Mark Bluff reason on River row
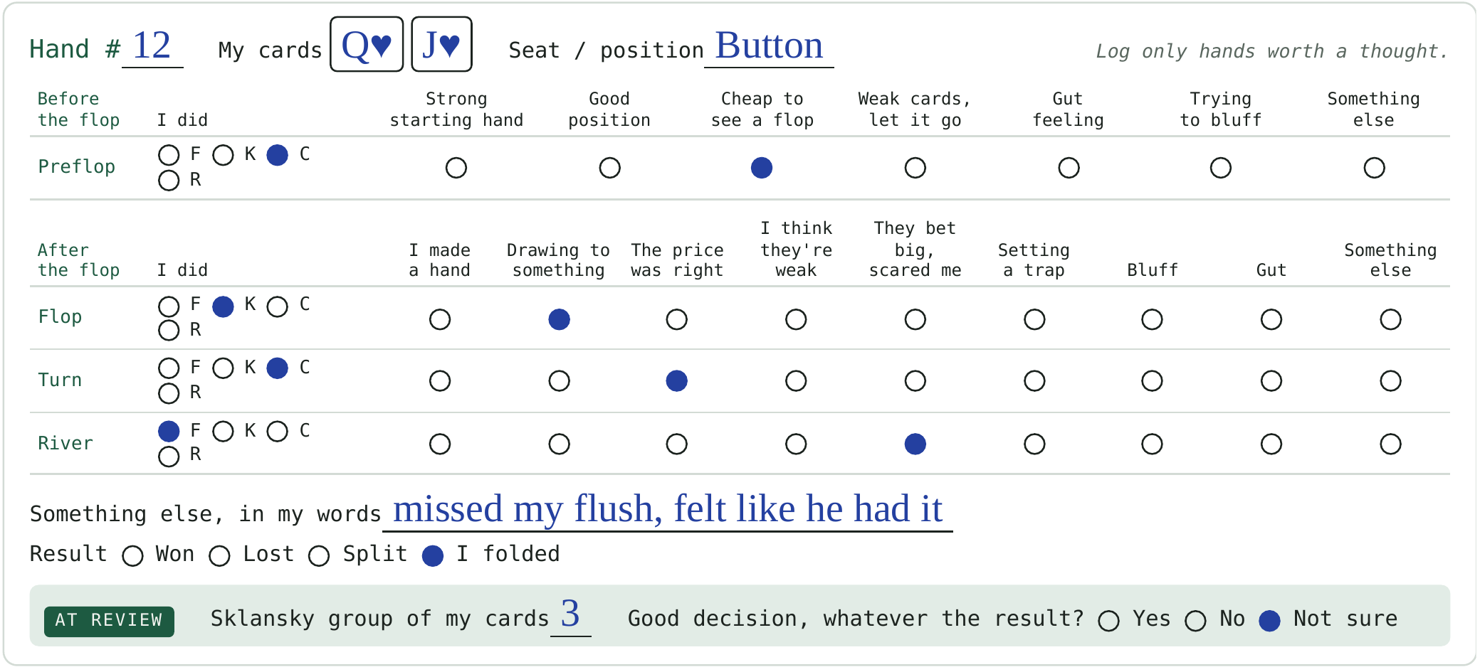This screenshot has height=667, width=1480. click(x=1152, y=444)
